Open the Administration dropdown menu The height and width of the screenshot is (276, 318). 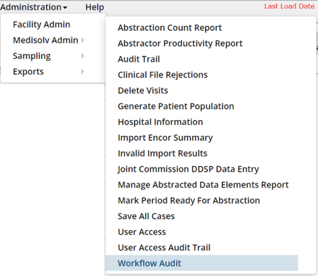34,8
